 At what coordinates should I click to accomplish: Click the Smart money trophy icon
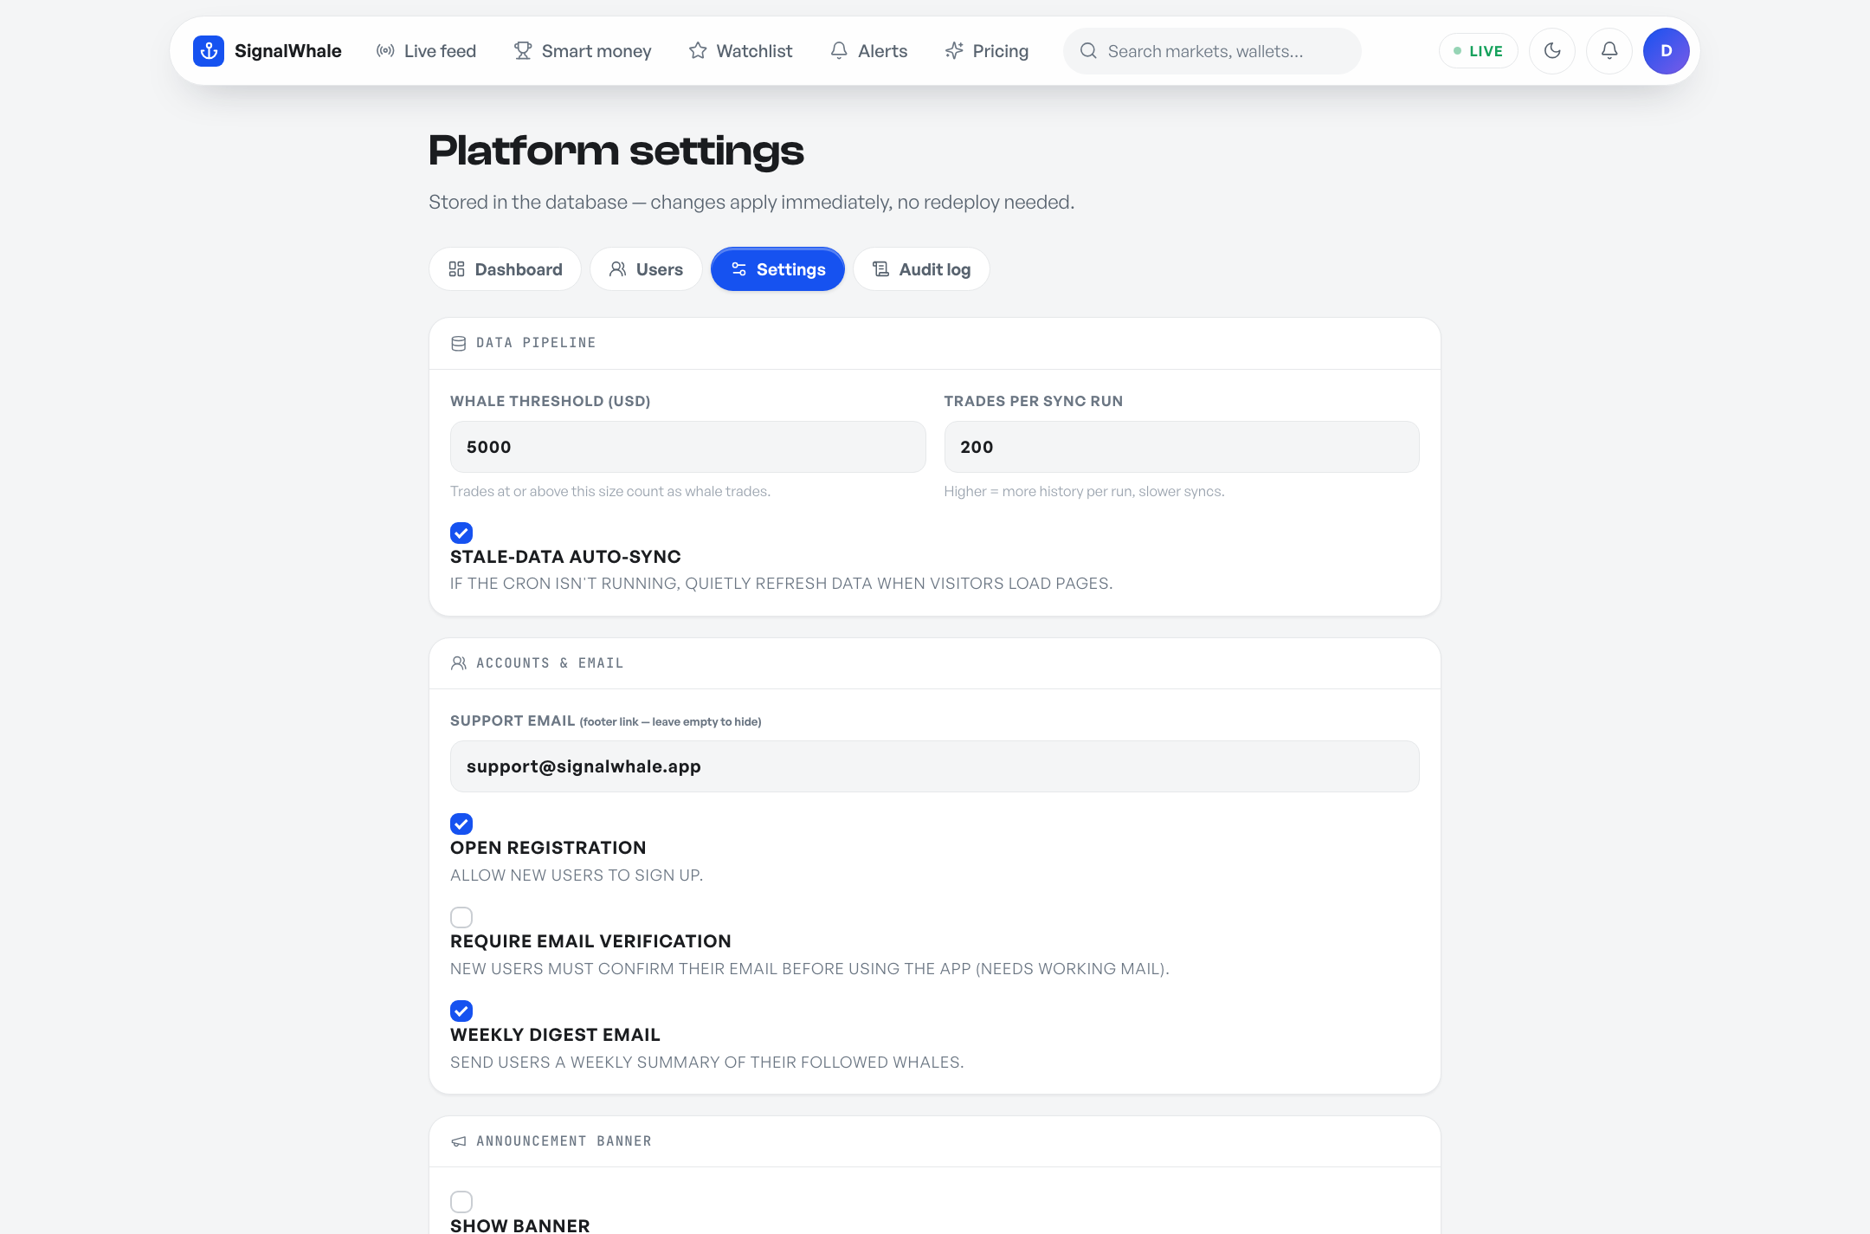523,51
